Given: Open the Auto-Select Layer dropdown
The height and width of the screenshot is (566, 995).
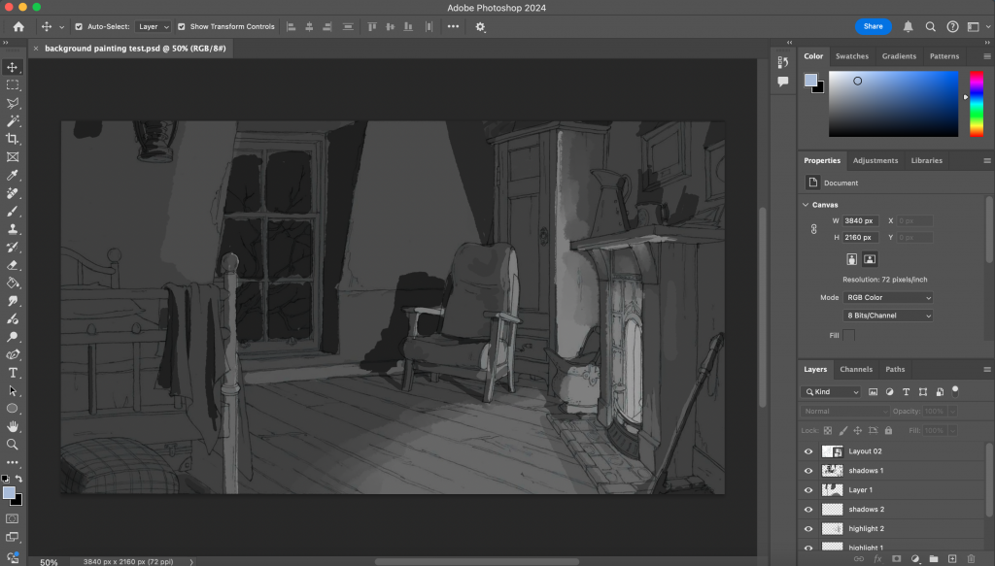Looking at the screenshot, I should (153, 26).
